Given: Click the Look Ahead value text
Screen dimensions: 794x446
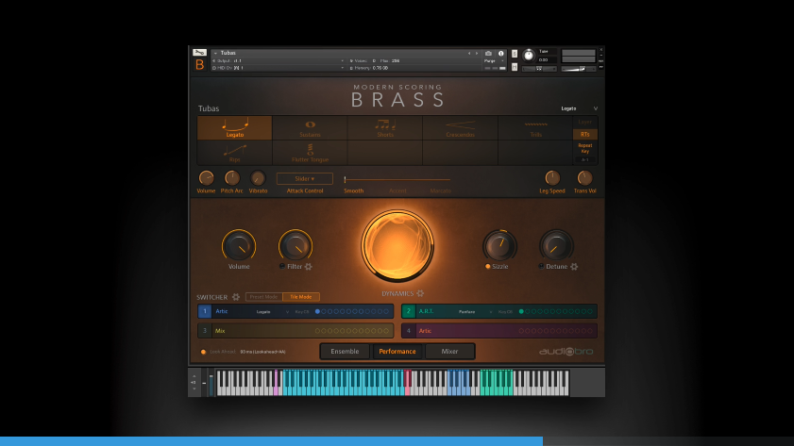Looking at the screenshot, I should [x=262, y=352].
